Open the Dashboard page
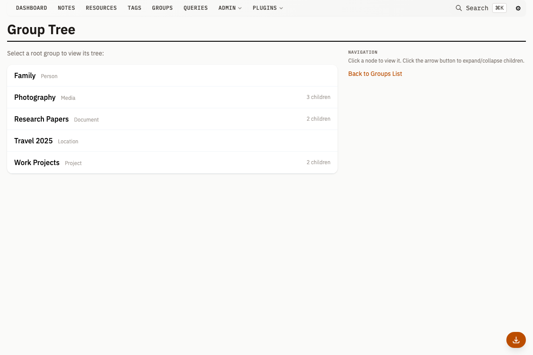The height and width of the screenshot is (355, 533). 32,8
